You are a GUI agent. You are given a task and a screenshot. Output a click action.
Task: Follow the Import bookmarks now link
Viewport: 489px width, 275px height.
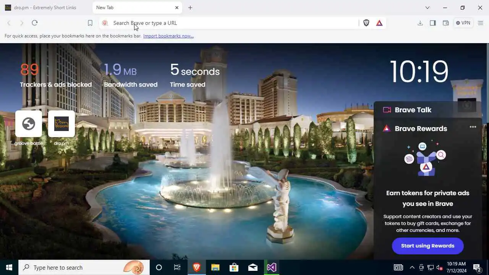168,36
